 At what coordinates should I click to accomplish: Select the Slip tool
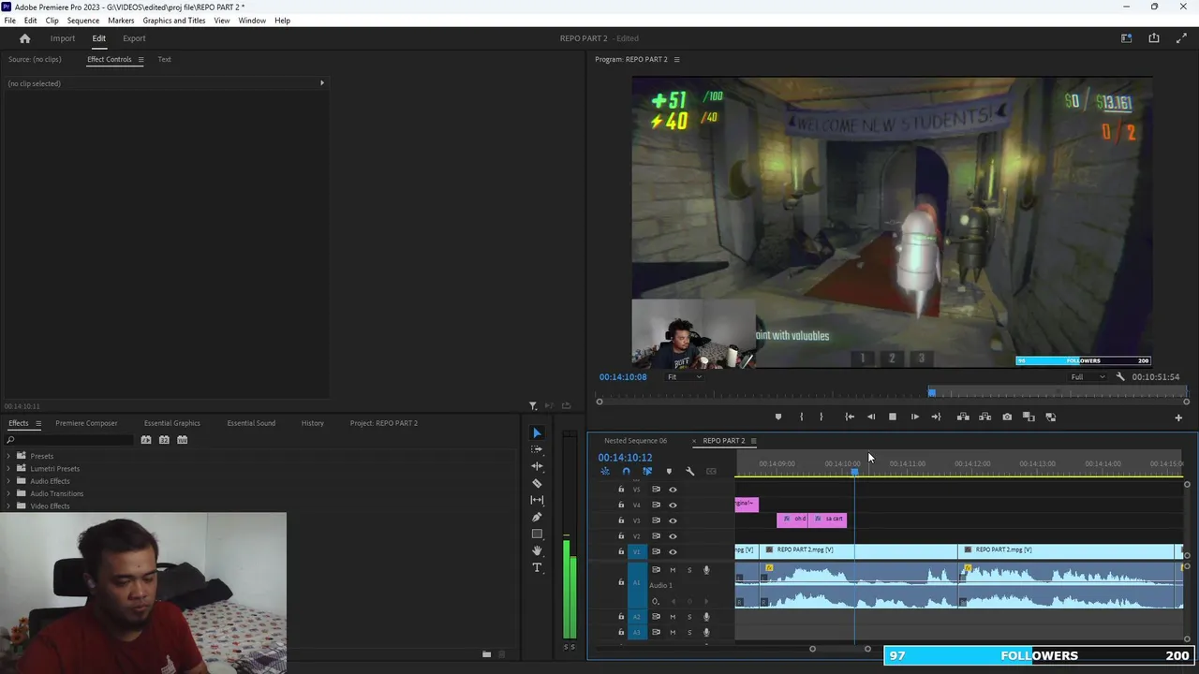537,500
